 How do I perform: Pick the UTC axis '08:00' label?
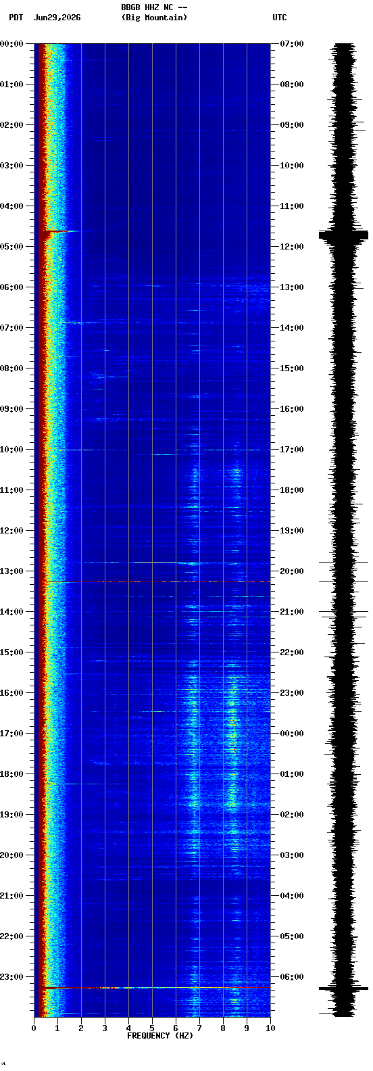(292, 85)
